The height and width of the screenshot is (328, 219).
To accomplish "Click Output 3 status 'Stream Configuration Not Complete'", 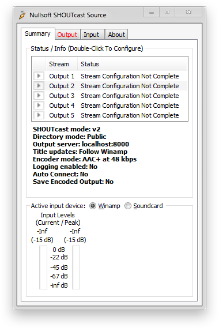I will point(130,96).
